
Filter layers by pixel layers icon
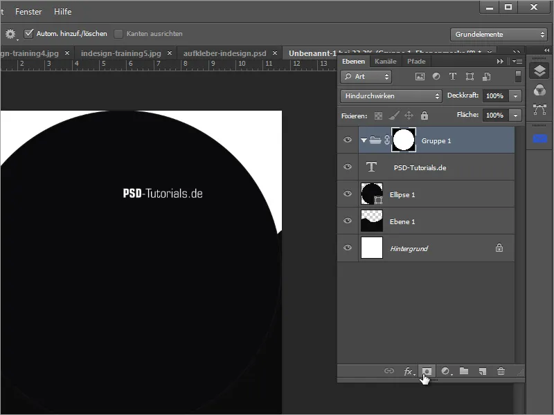[420, 77]
